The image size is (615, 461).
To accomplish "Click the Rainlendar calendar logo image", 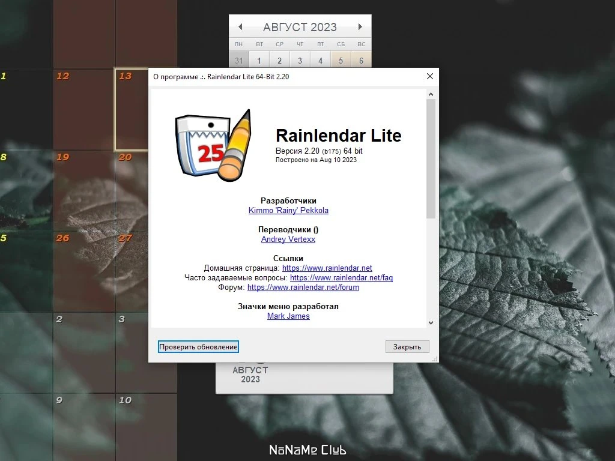I will coord(213,146).
